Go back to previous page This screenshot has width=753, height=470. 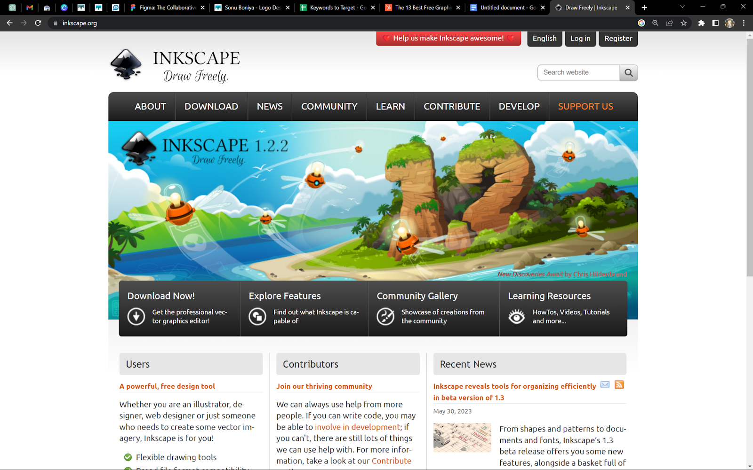pos(9,23)
